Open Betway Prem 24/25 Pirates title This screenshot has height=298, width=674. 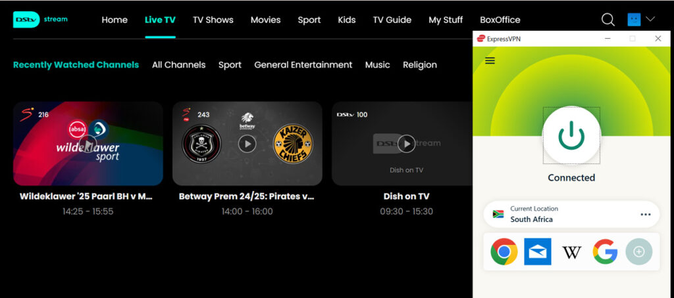[x=247, y=196]
